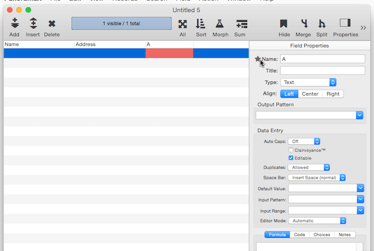Show more toolbar items via double chevron
The width and height of the screenshot is (374, 251).
coord(363,28)
